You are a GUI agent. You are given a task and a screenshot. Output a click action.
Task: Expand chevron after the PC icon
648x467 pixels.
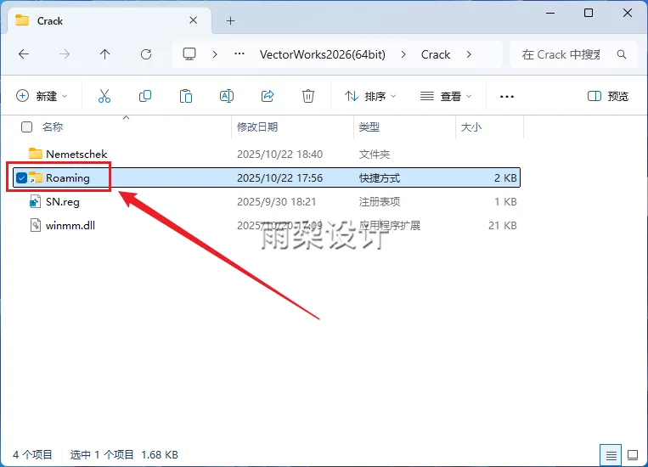tap(215, 54)
